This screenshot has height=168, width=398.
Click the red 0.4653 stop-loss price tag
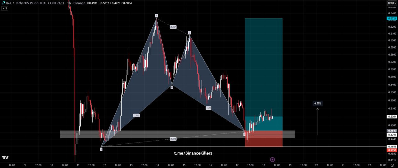click(x=391, y=150)
